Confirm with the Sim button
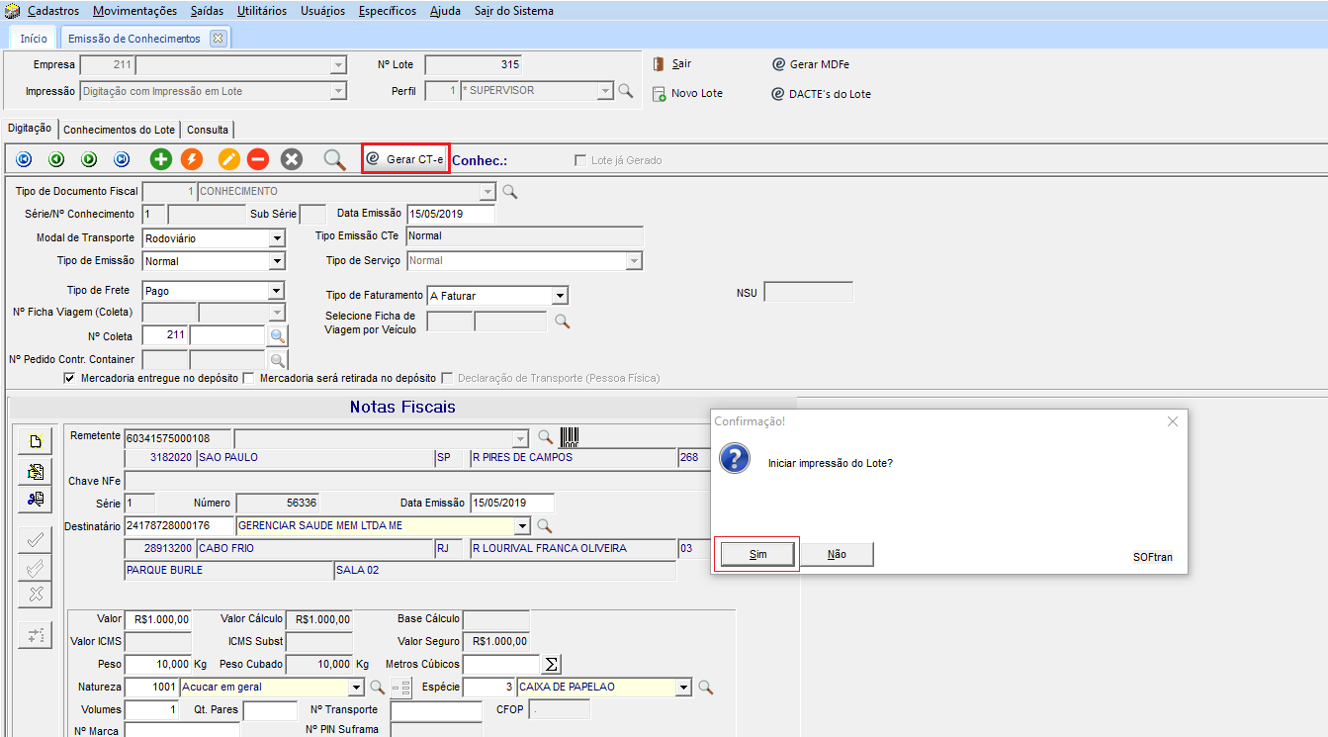The height and width of the screenshot is (737, 1328). point(757,555)
